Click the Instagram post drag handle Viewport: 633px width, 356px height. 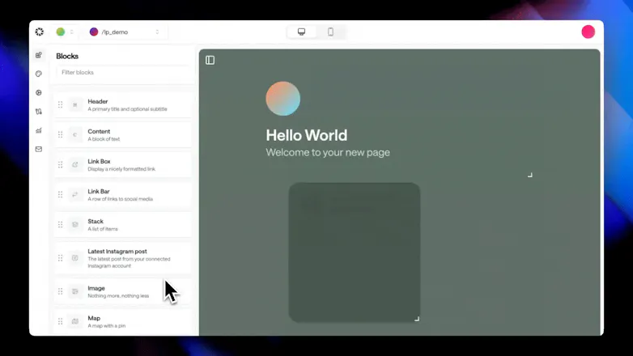pos(60,258)
